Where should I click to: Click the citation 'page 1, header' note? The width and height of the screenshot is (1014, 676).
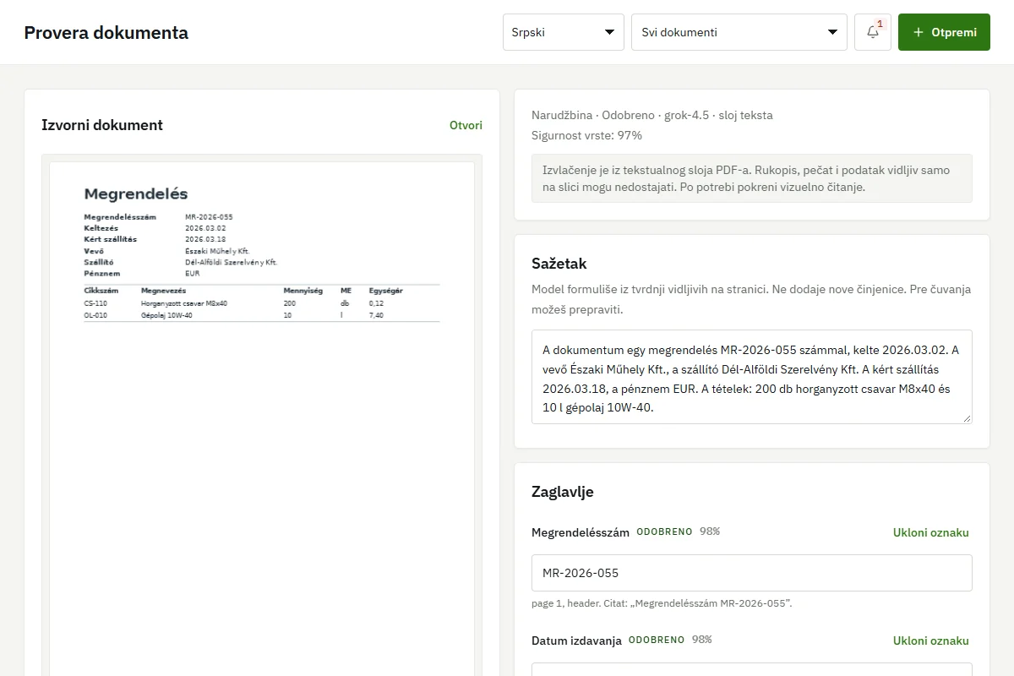[x=662, y=603]
